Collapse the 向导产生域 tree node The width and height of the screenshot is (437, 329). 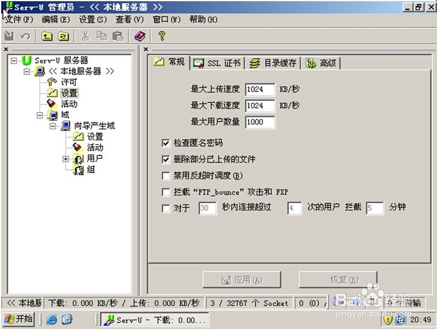[x=53, y=126]
